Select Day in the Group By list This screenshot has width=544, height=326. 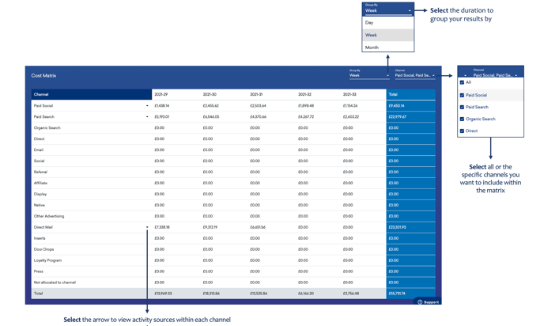click(x=369, y=23)
